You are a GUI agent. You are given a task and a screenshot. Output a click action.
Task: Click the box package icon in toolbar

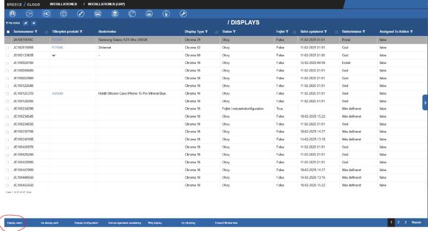pos(64,13)
